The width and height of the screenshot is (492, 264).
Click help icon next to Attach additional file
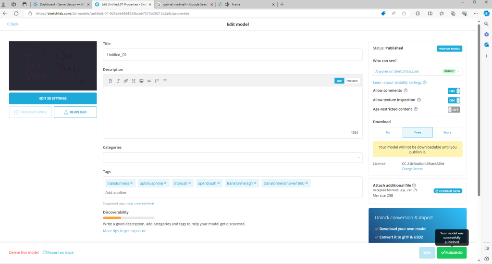click(414, 185)
